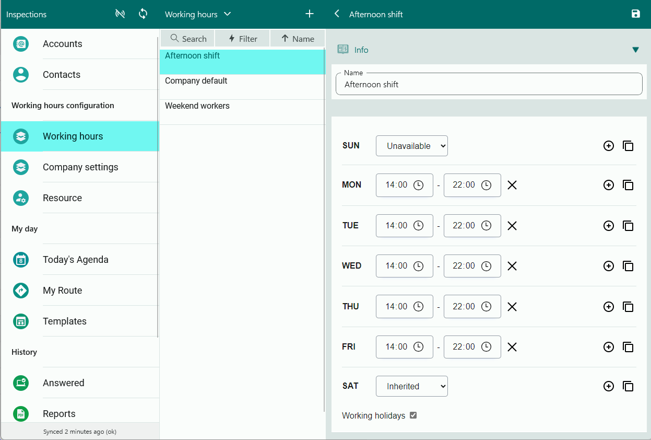Open Company settings in sidebar
Image resolution: width=651 pixels, height=440 pixels.
(x=80, y=167)
